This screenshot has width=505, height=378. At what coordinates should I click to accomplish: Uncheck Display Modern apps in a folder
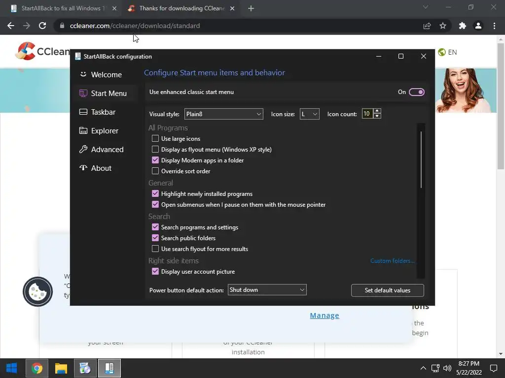tap(155, 160)
